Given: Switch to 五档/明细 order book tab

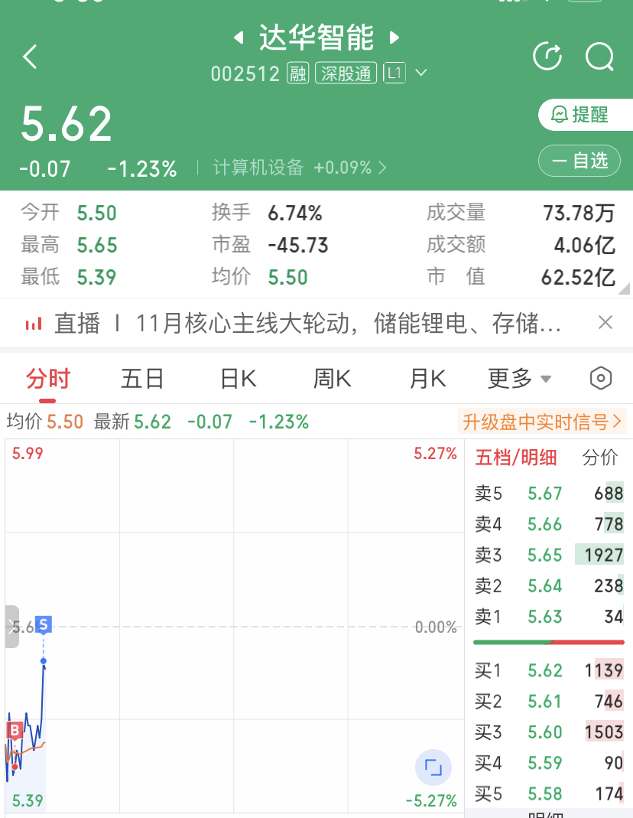Looking at the screenshot, I should click(516, 458).
